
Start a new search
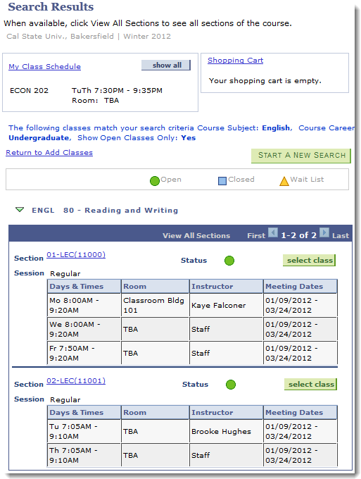[x=301, y=156]
